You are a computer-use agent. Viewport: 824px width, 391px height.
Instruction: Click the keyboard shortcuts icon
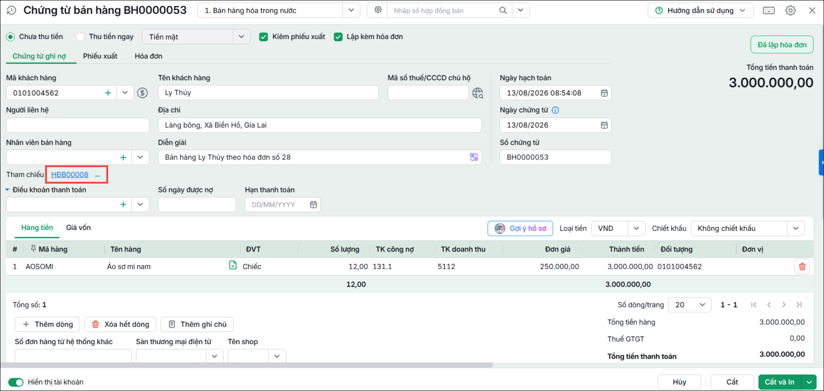[x=769, y=10]
